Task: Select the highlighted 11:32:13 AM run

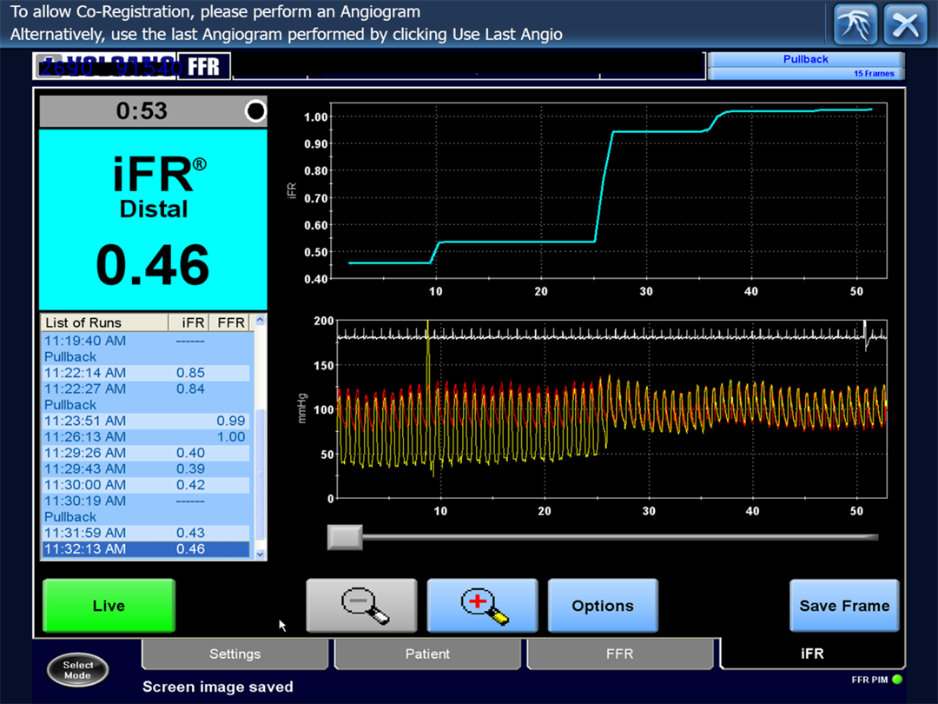Action: (146, 549)
